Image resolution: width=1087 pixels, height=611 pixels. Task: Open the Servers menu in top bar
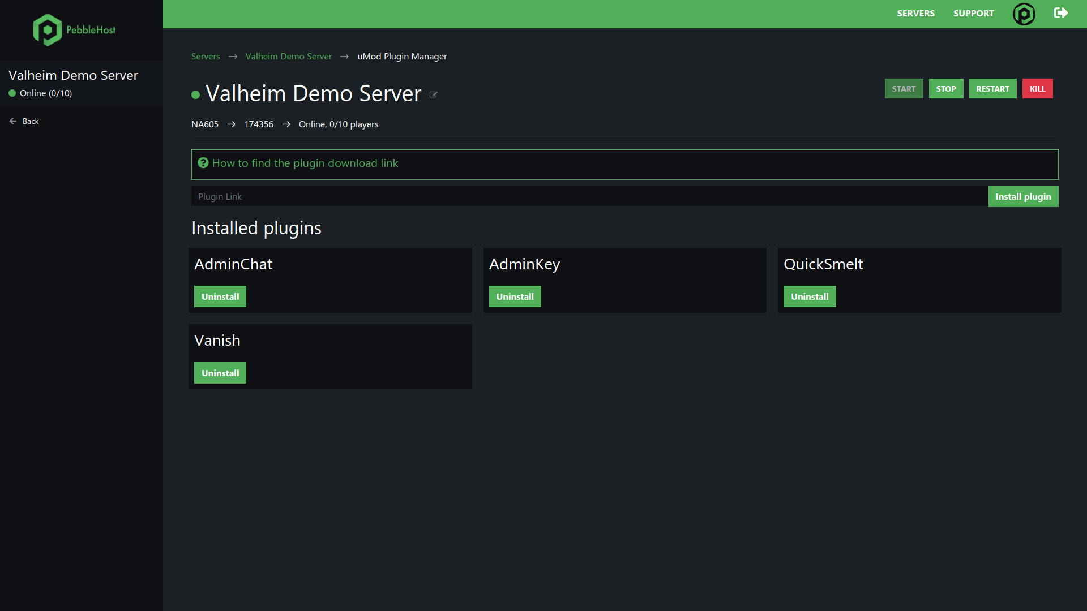[x=915, y=14]
